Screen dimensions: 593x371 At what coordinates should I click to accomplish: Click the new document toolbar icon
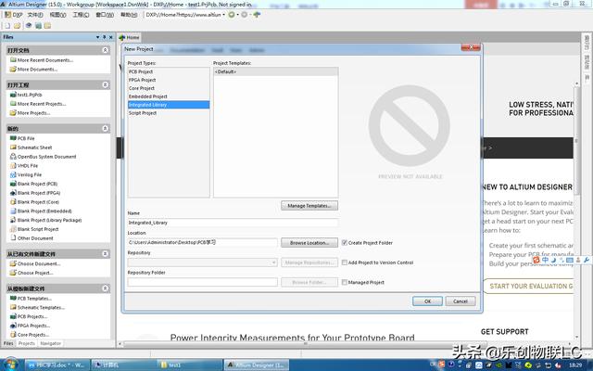pyautogui.click(x=7, y=26)
